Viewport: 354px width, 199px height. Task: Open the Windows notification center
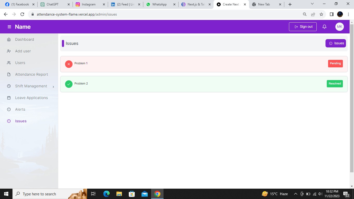[x=346, y=194]
